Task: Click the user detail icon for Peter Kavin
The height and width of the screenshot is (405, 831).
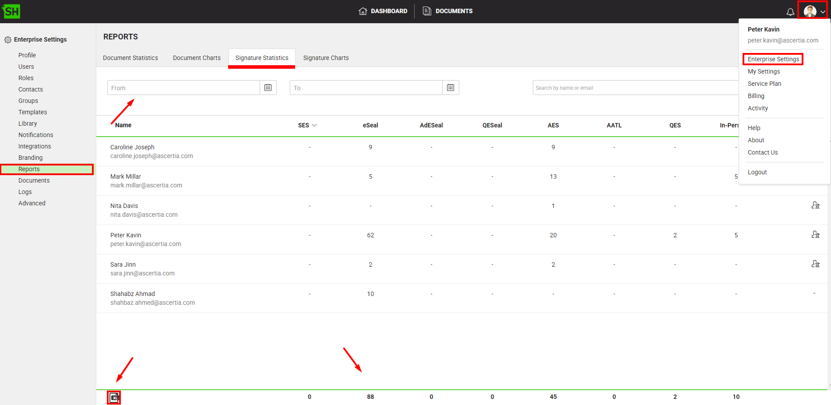Action: pyautogui.click(x=815, y=235)
